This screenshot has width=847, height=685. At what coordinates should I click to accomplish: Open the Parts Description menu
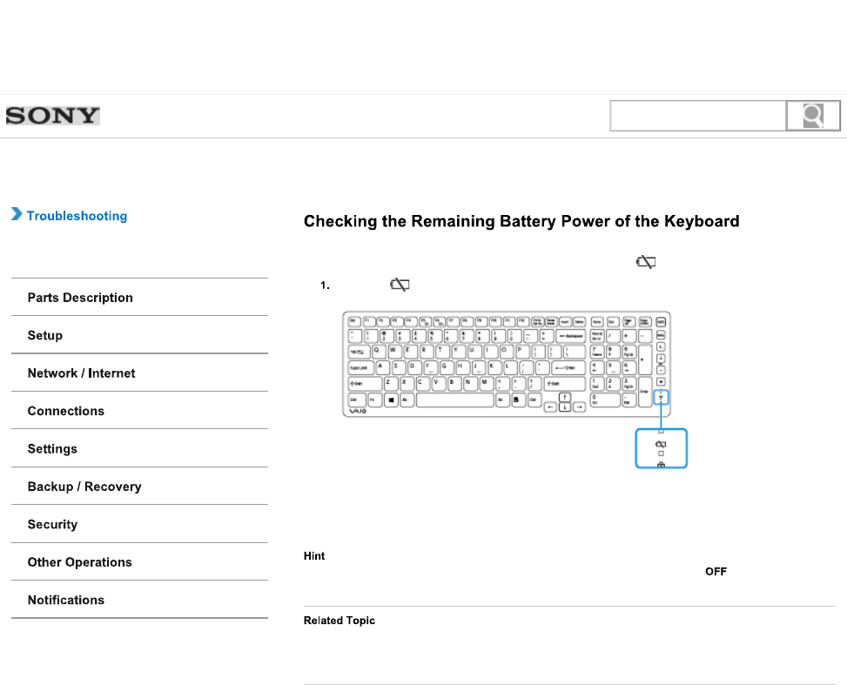pyautogui.click(x=80, y=298)
